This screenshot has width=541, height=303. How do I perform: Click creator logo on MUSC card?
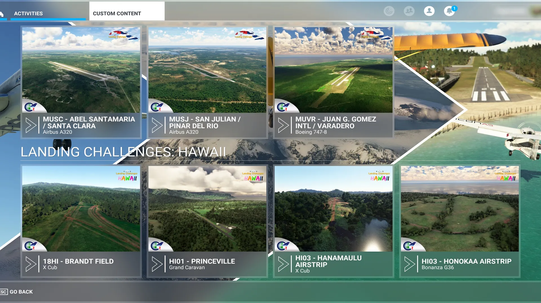click(x=31, y=107)
